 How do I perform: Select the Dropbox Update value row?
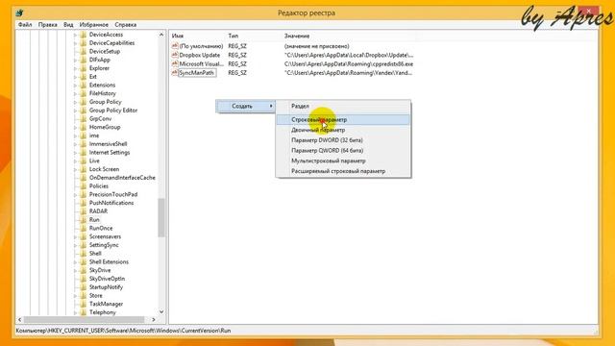click(292, 55)
